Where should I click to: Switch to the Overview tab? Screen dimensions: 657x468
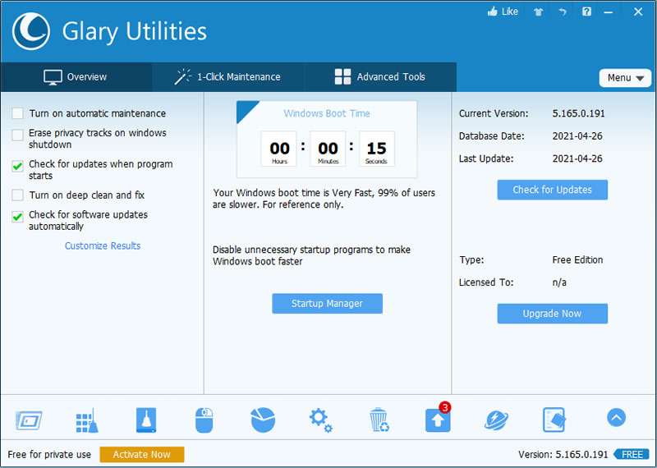76,77
